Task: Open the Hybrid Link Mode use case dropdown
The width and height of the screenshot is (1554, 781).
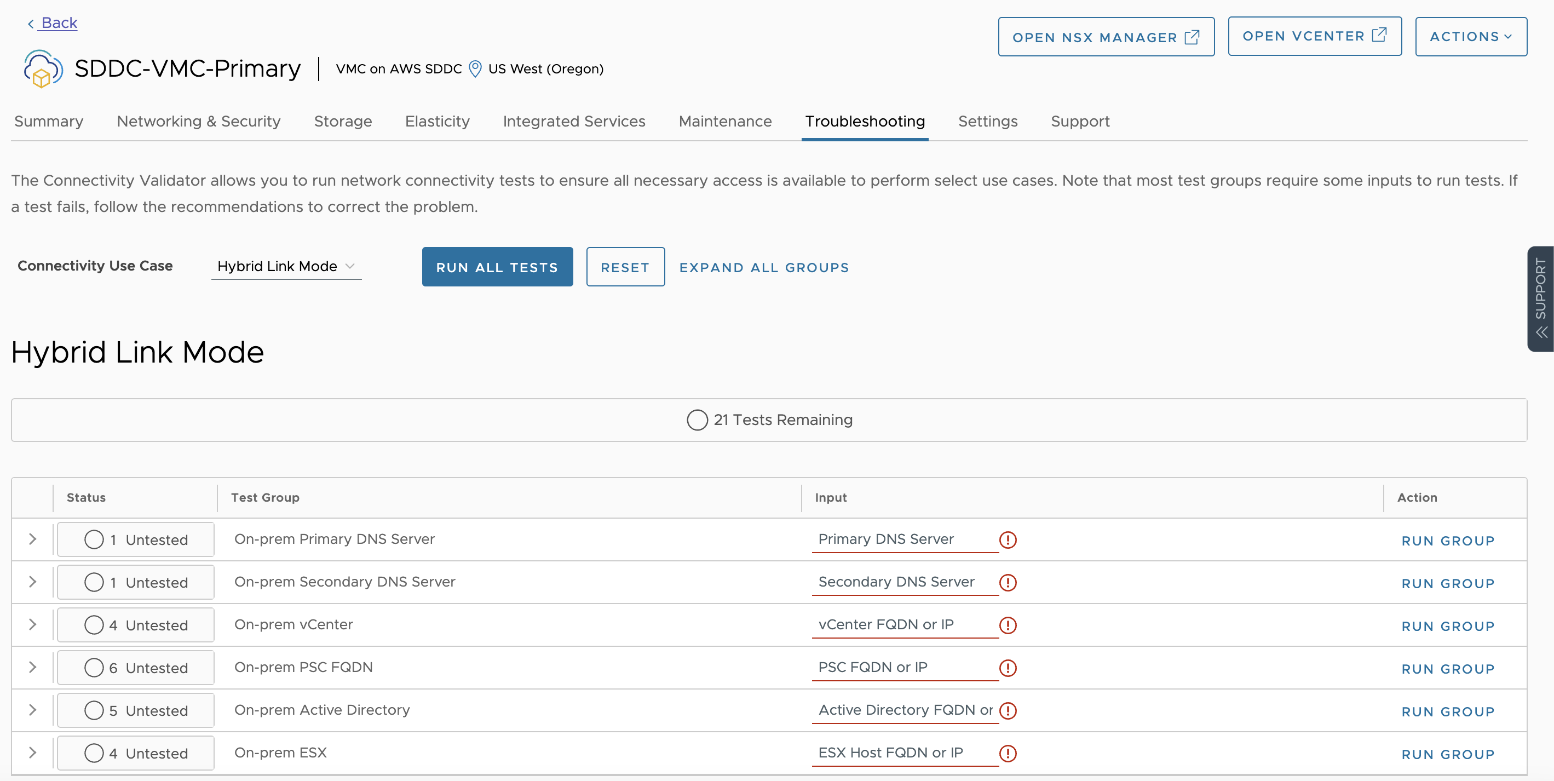Action: point(286,266)
